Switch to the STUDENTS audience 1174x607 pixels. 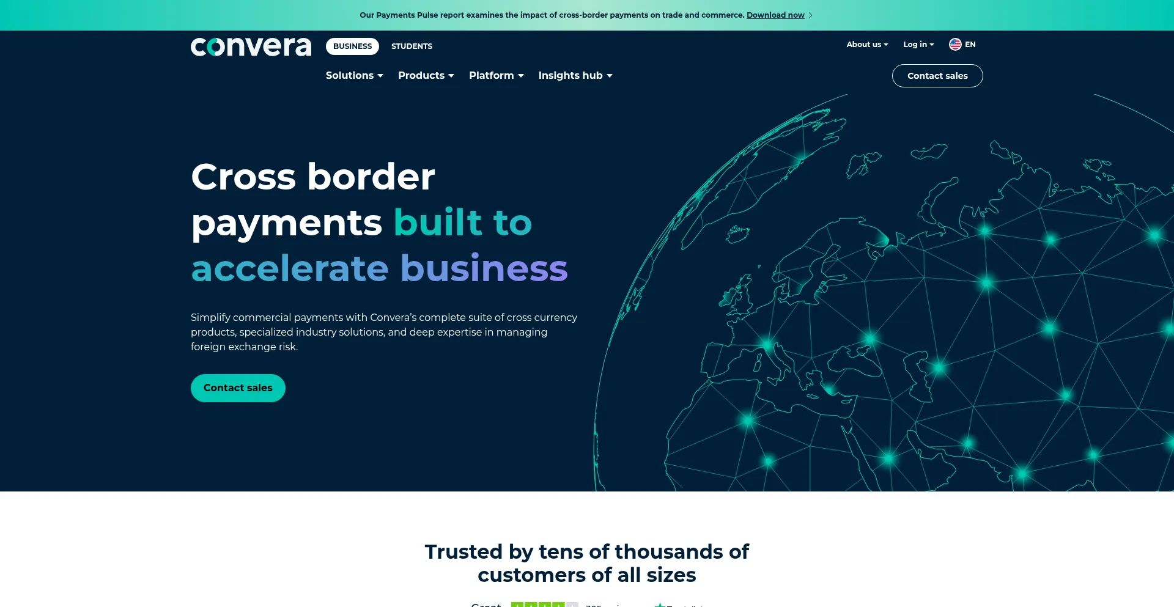pyautogui.click(x=412, y=46)
